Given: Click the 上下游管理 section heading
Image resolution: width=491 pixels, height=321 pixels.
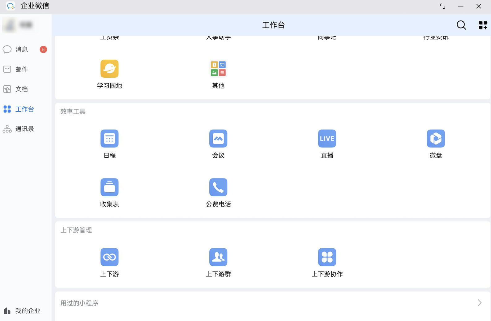Looking at the screenshot, I should 76,230.
